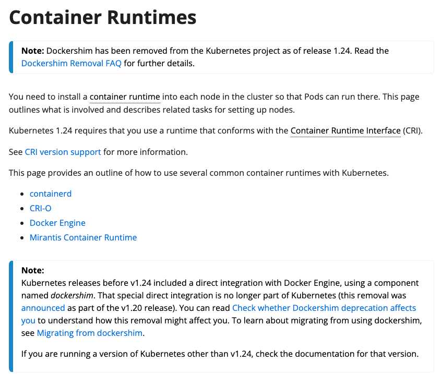Click the underlined "container runtime" glossary term
The image size is (441, 374).
pos(125,97)
